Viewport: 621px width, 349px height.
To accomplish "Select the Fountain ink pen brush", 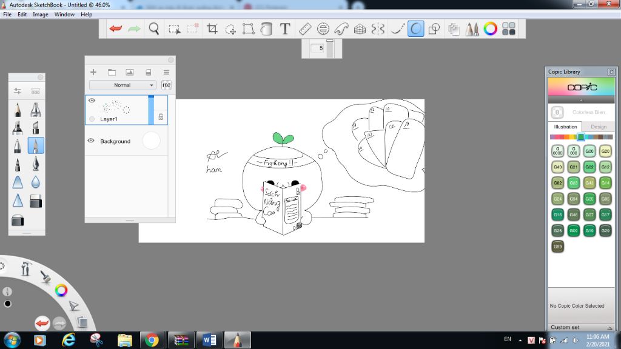I will (x=36, y=164).
